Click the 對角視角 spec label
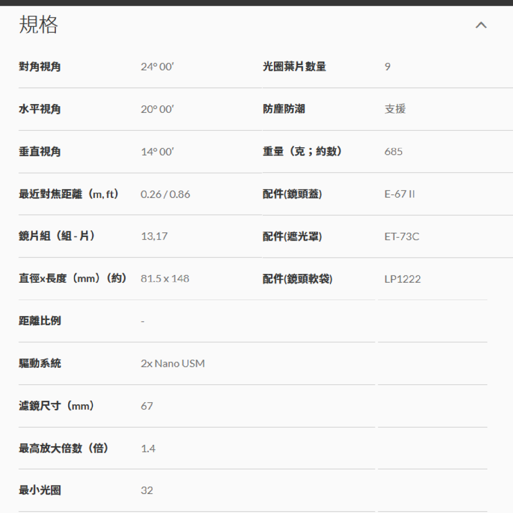Viewport: 513px width, 513px height. point(39,66)
